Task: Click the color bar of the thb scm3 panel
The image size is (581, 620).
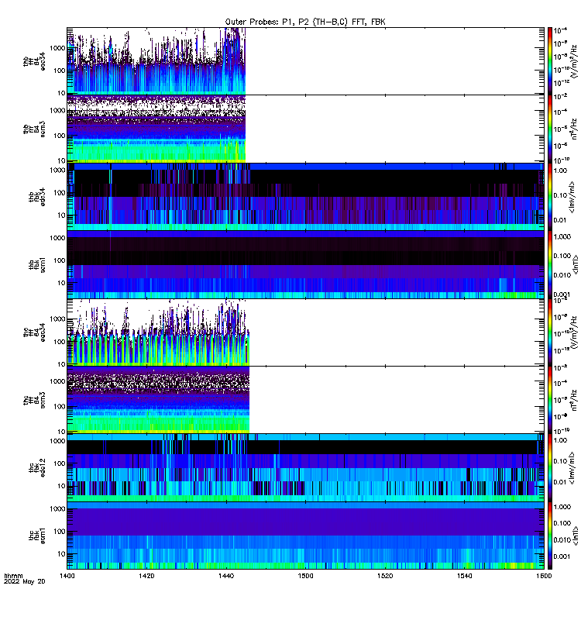Action: pos(550,129)
